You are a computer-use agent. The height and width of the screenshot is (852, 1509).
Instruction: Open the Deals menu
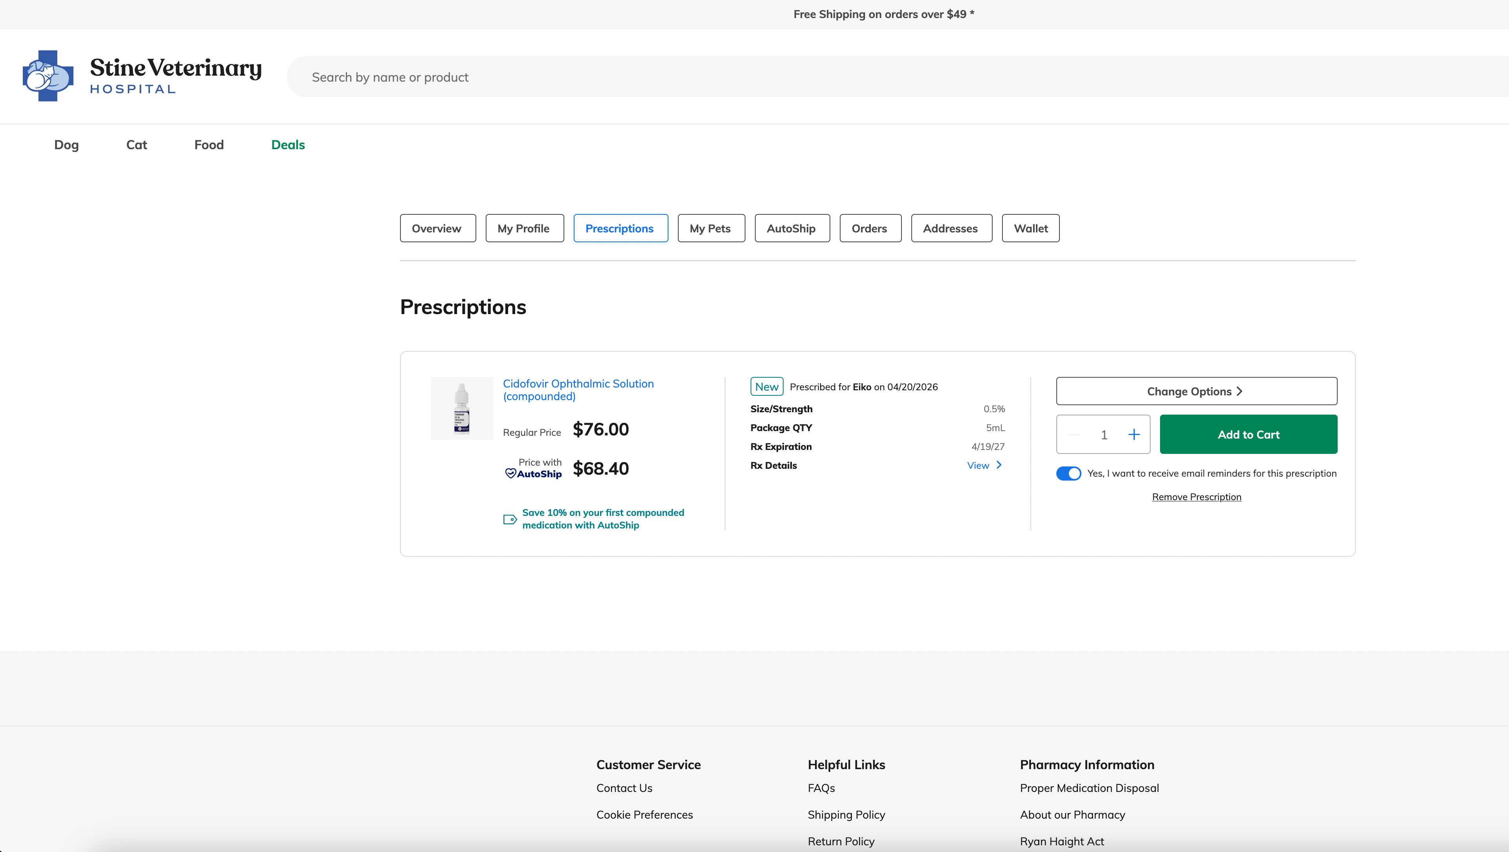[288, 144]
